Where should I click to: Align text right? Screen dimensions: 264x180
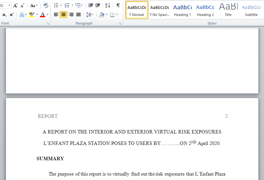(71, 15)
